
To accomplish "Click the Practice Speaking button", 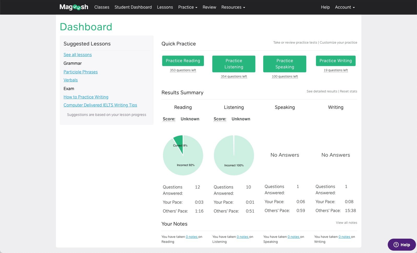I will coord(284,64).
